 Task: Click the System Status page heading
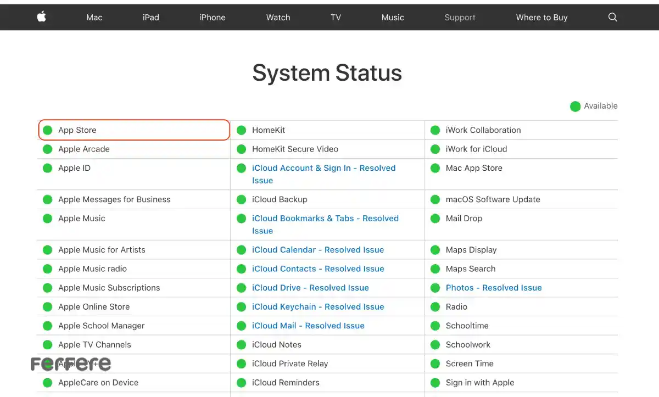[x=327, y=73]
